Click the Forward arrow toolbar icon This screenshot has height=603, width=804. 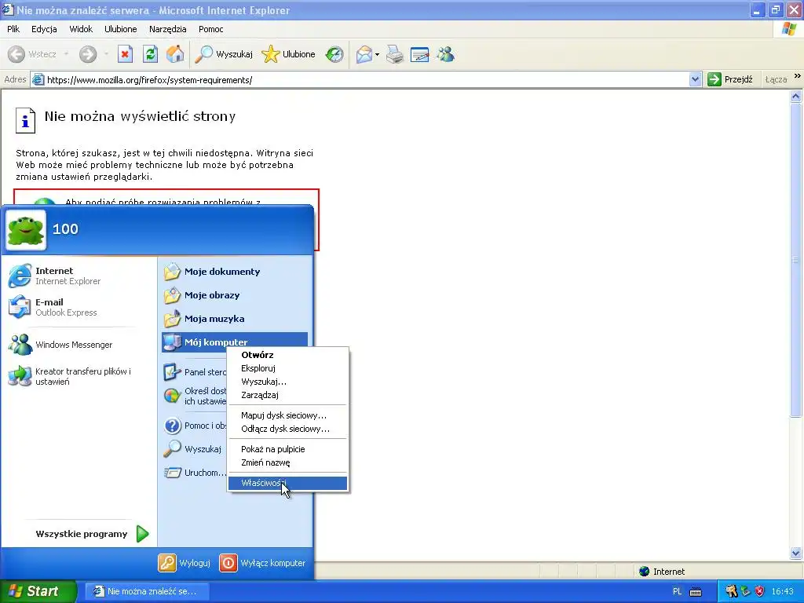pyautogui.click(x=88, y=54)
